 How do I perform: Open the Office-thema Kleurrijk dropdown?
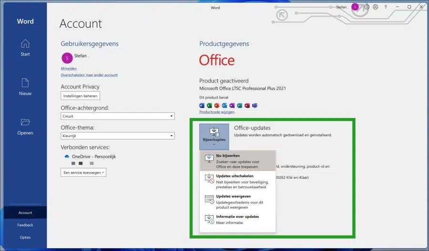118,136
